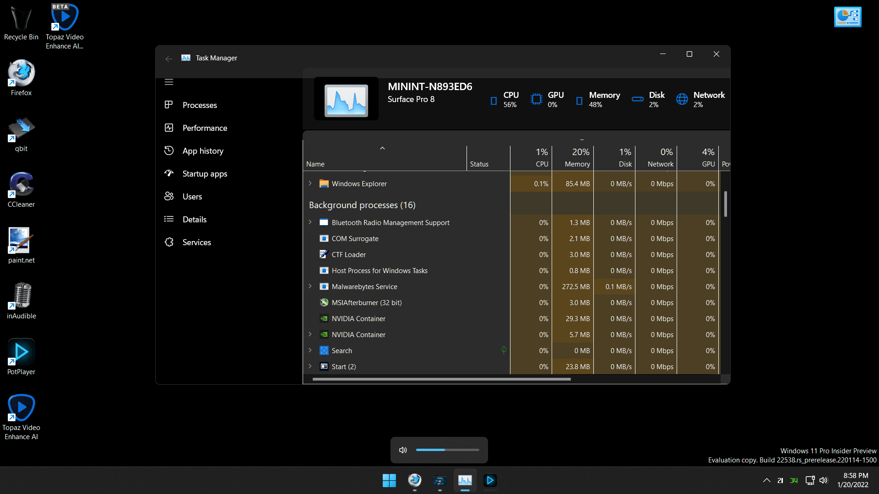Viewport: 879px width, 494px height.
Task: Click the Windows Start button on taskbar
Action: pyautogui.click(x=389, y=480)
